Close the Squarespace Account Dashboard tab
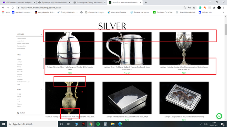Screen dimensions: 227x127 (70, 2)
